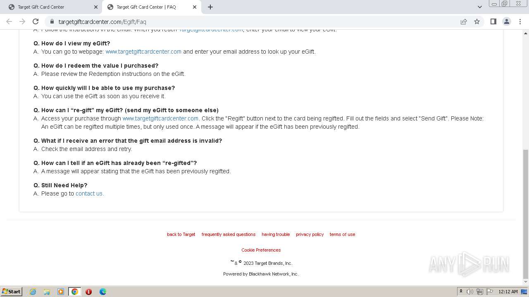Open the Chrome three-dot menu
This screenshot has width=529, height=297.
tap(519, 21)
